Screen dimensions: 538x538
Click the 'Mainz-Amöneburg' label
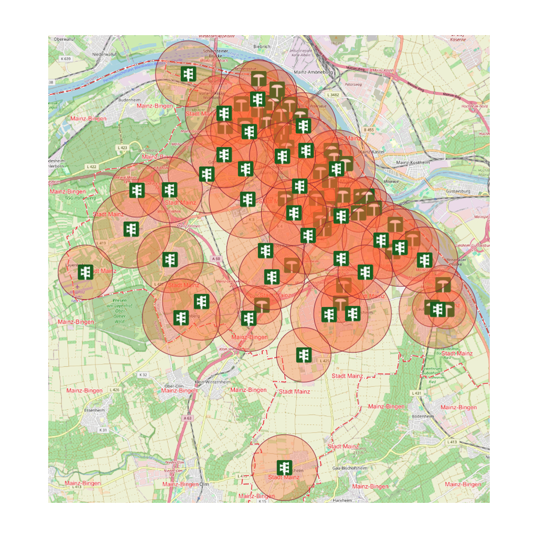coord(313,72)
